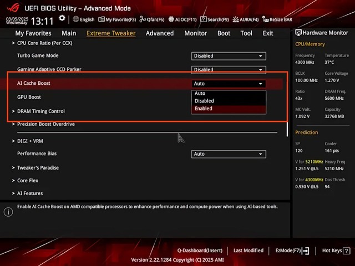
Task: Click the 5600 MHz DRAM frequency value
Action: coord(334,99)
